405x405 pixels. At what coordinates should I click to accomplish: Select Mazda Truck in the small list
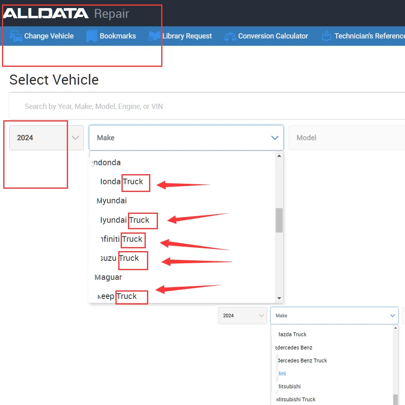pyautogui.click(x=292, y=334)
